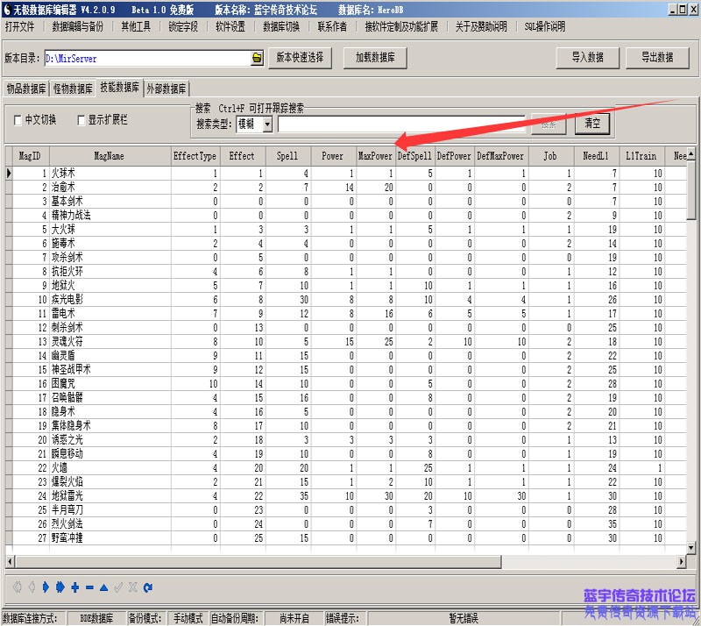The image size is (701, 626).
Task: Enable the 中文切换 checkbox
Action: 18,120
